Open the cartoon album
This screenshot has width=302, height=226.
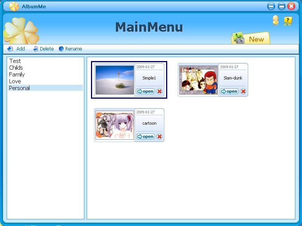coord(145,136)
